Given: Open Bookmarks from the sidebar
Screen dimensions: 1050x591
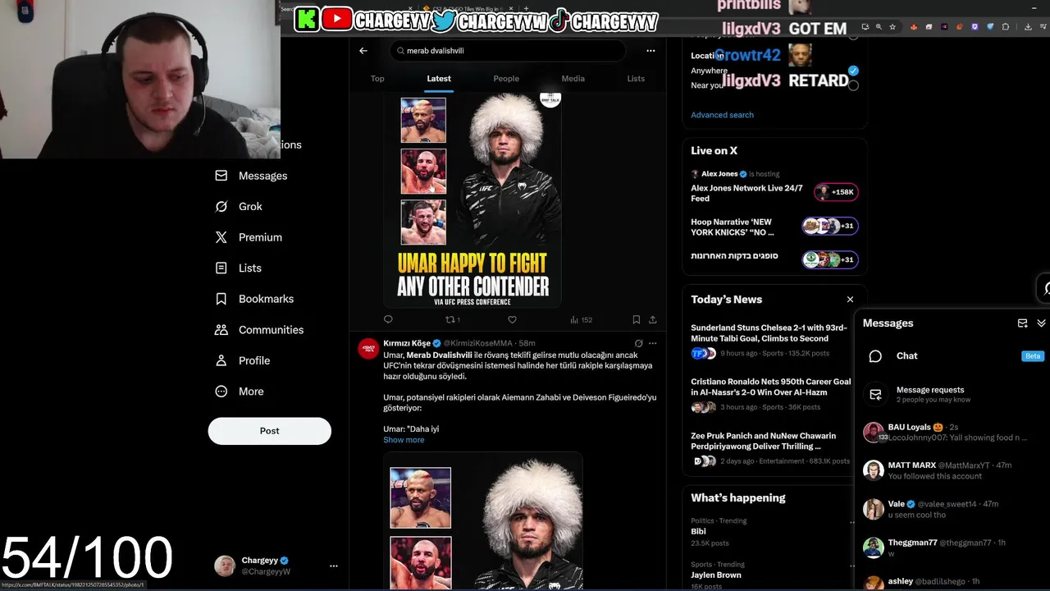Looking at the screenshot, I should (x=254, y=299).
